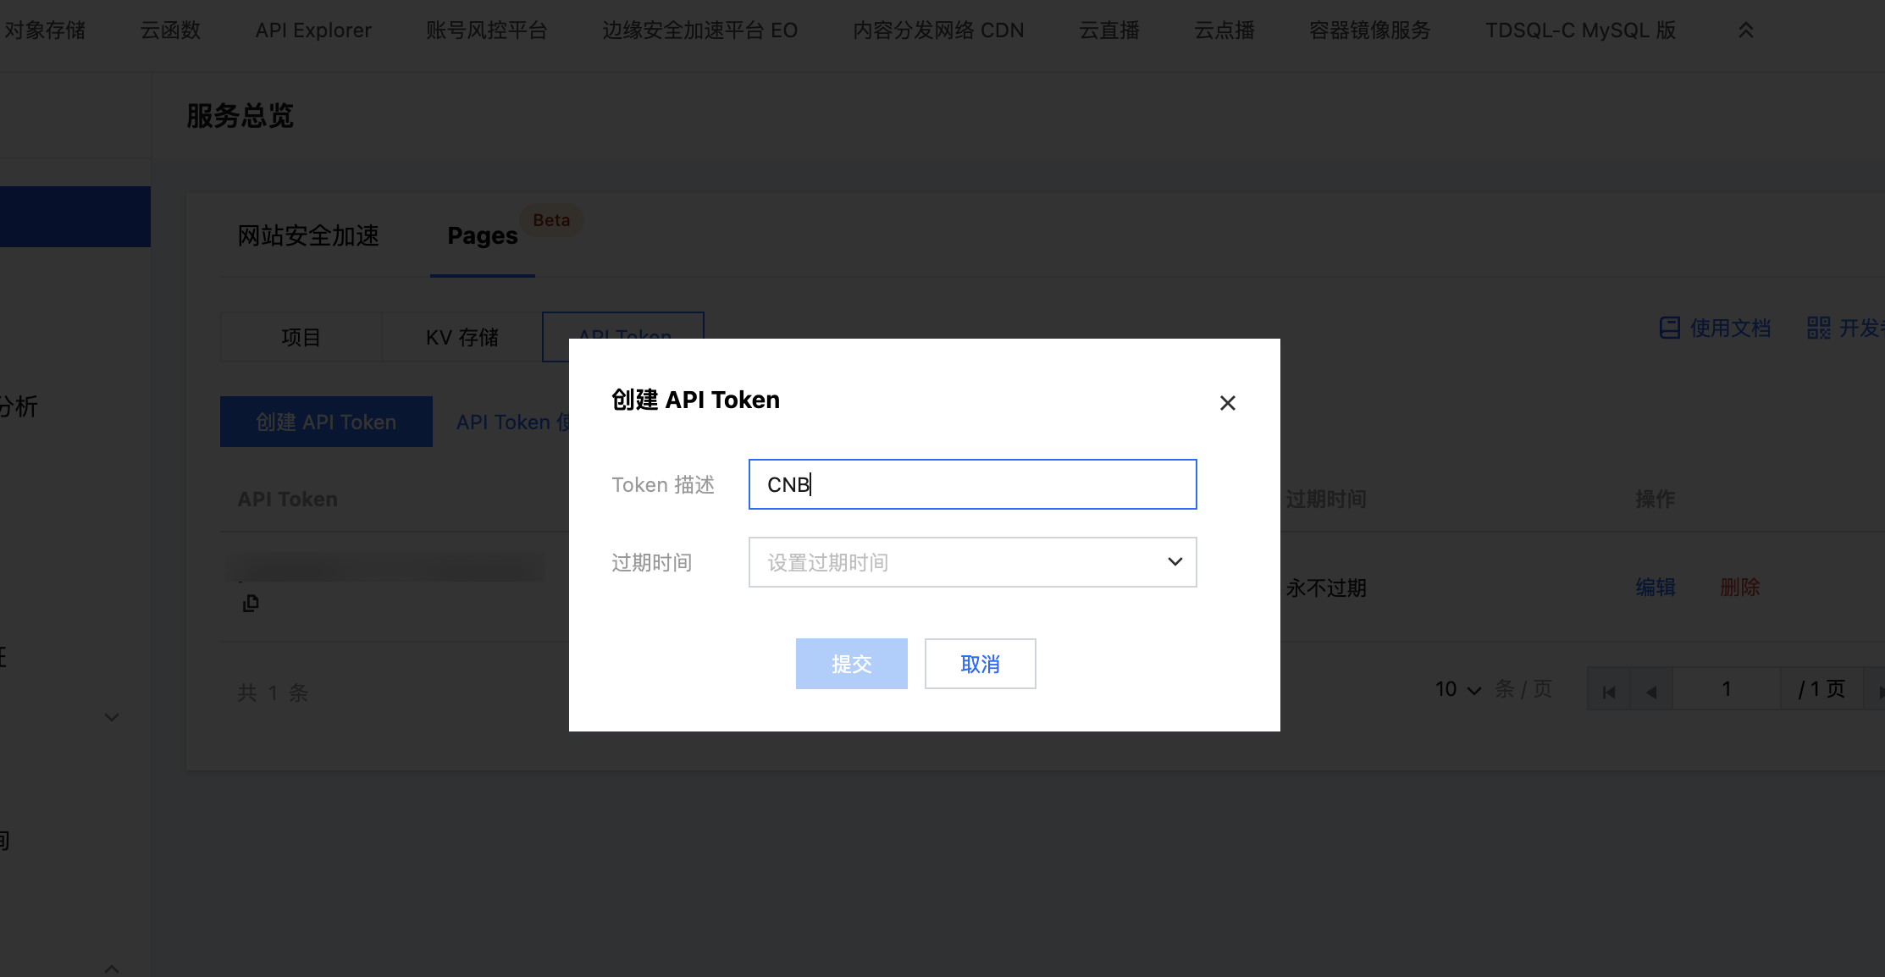Screen dimensions: 1885x977
Task: Click the previous-page arrow icon
Action: [x=1651, y=690]
